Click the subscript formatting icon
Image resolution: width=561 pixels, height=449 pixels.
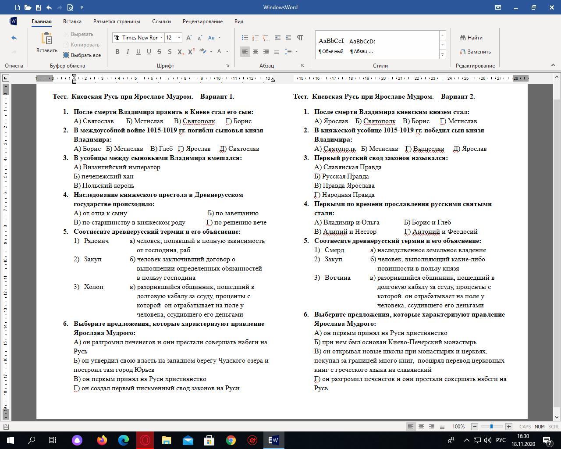[180, 52]
